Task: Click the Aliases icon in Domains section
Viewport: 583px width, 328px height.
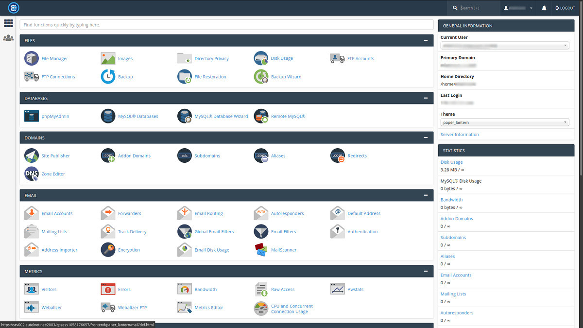Action: pyautogui.click(x=261, y=155)
